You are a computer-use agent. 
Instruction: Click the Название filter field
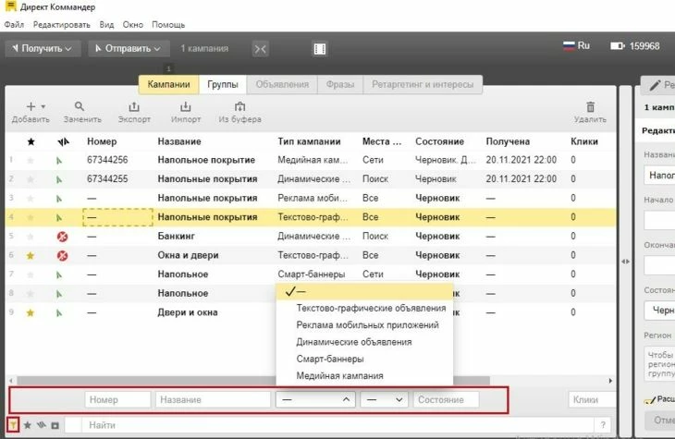[213, 400]
